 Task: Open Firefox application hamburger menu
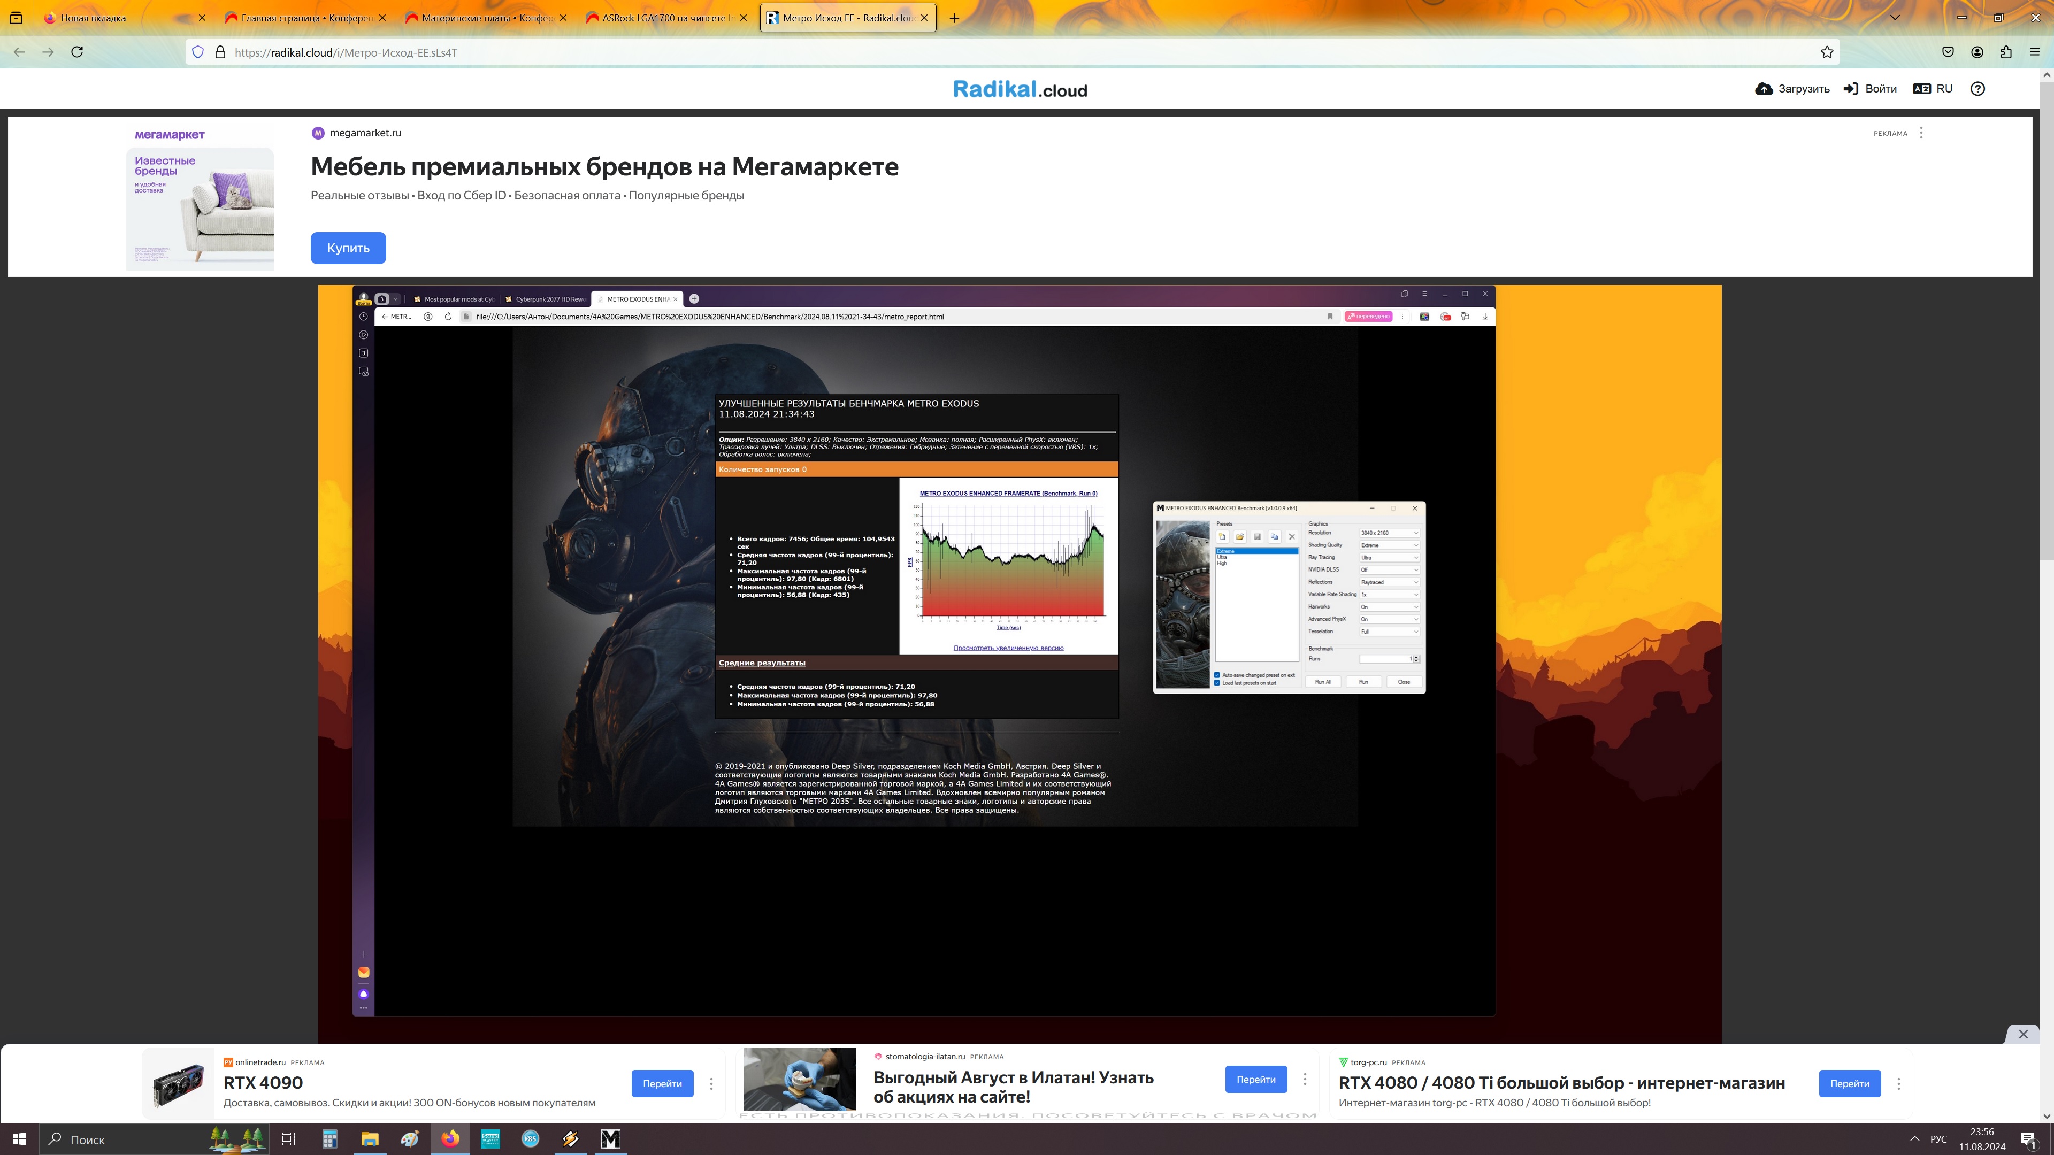(2034, 52)
